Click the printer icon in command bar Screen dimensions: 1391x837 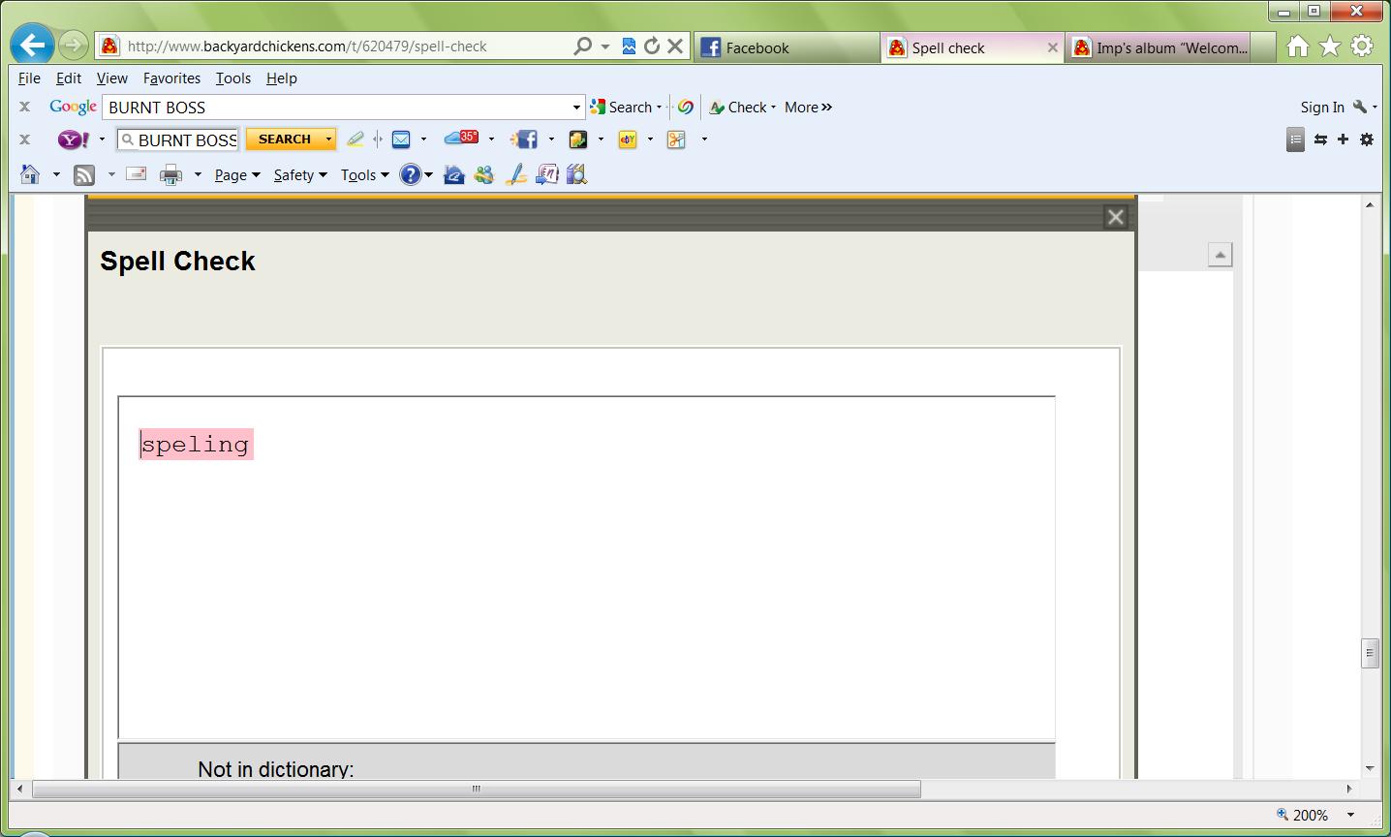tap(170, 174)
